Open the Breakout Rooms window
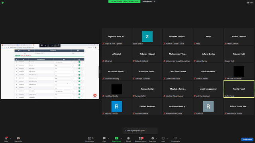 pyautogui.click(x=141, y=139)
